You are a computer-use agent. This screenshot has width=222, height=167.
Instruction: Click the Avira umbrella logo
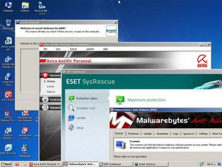tap(202, 61)
